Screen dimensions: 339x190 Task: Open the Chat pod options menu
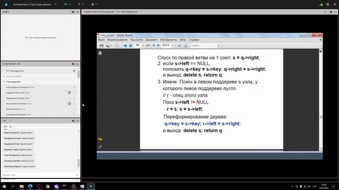pos(77,121)
